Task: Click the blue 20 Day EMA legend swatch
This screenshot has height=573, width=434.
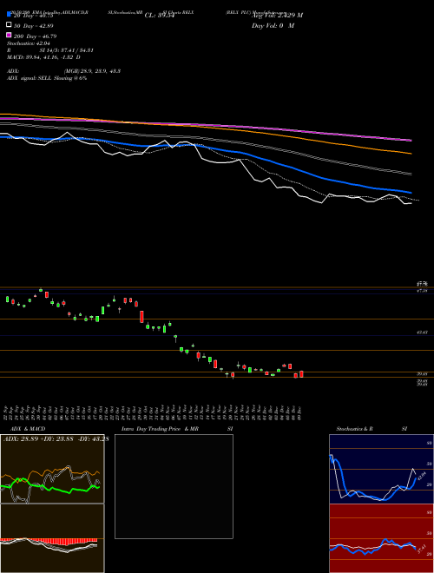Action: pos(9,14)
